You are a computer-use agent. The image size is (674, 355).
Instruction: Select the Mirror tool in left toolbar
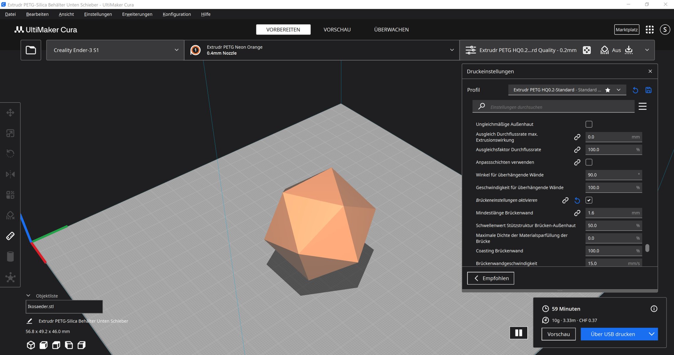pyautogui.click(x=10, y=174)
